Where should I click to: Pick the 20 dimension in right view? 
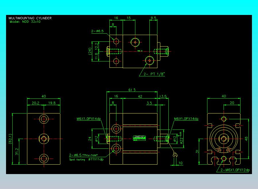point(232,103)
